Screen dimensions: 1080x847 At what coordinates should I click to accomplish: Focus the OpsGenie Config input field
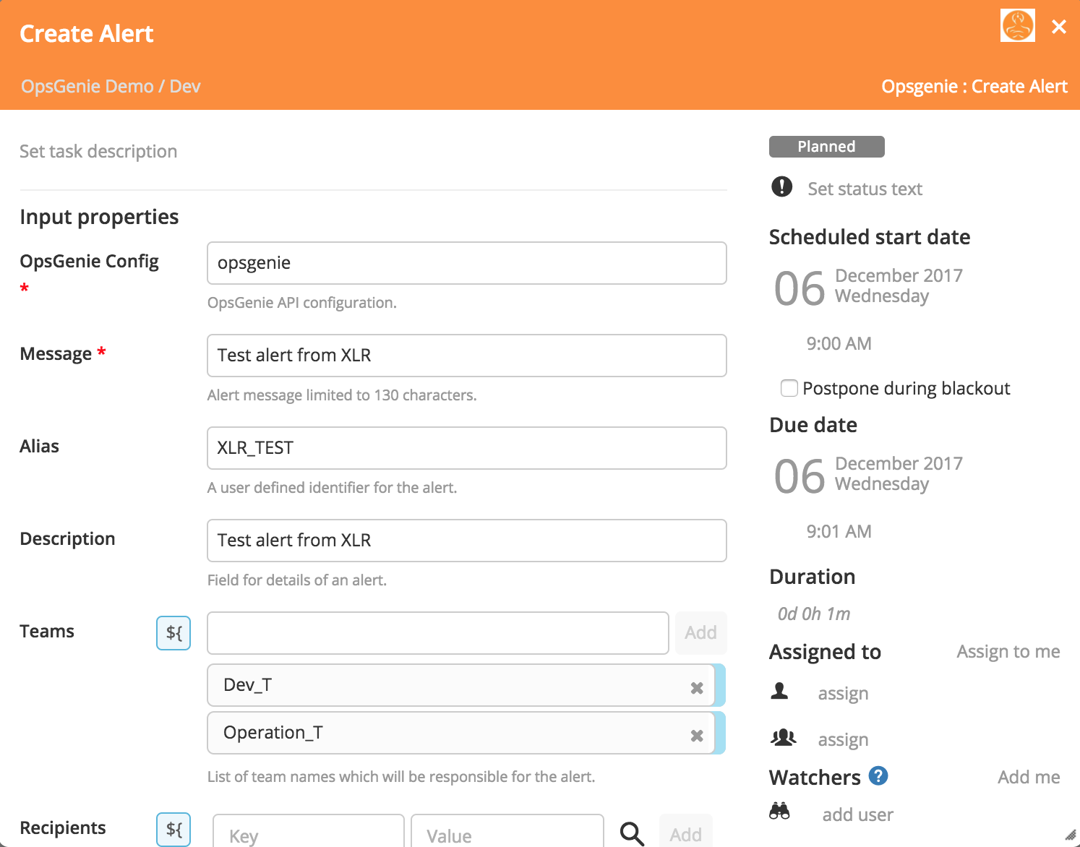466,263
